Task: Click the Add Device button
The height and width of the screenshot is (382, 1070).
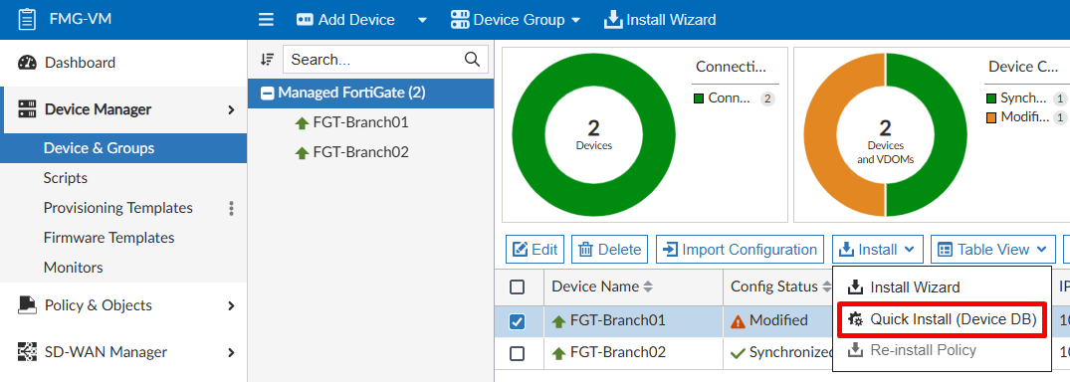Action: point(346,20)
